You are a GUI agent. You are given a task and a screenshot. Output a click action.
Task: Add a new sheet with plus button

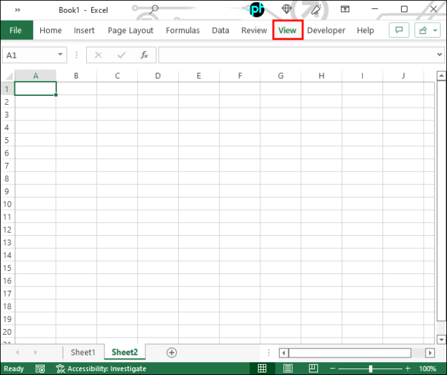(x=171, y=352)
